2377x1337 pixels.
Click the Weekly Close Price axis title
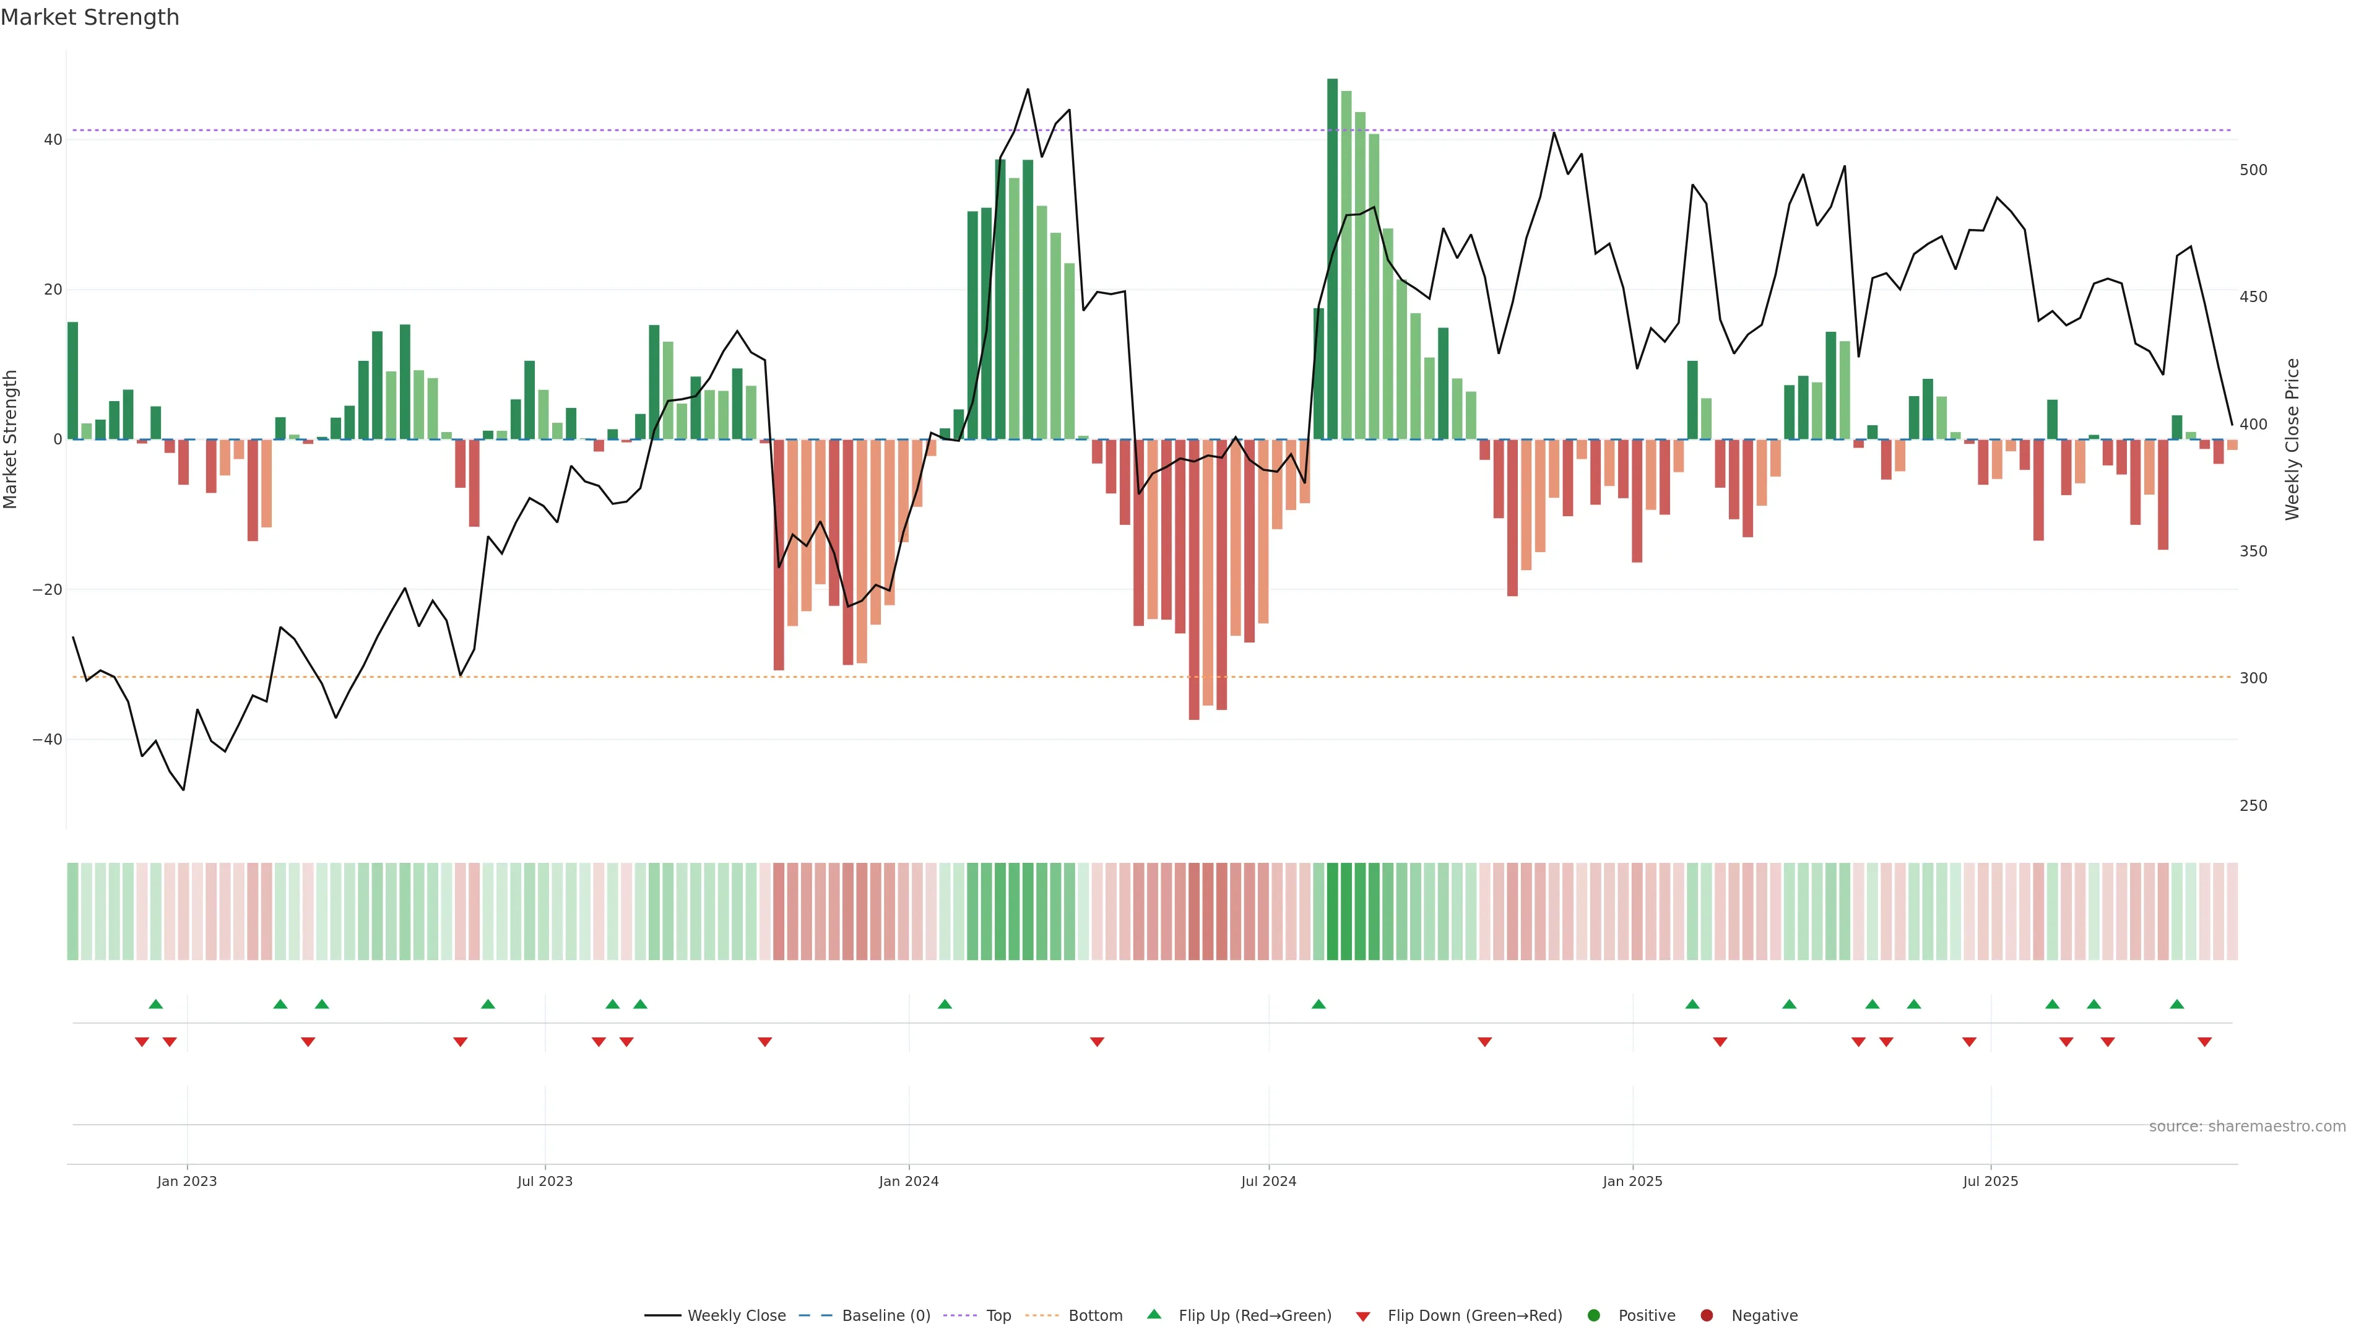click(2292, 439)
